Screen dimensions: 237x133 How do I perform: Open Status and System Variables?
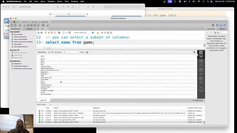pyautogui.click(x=23, y=42)
